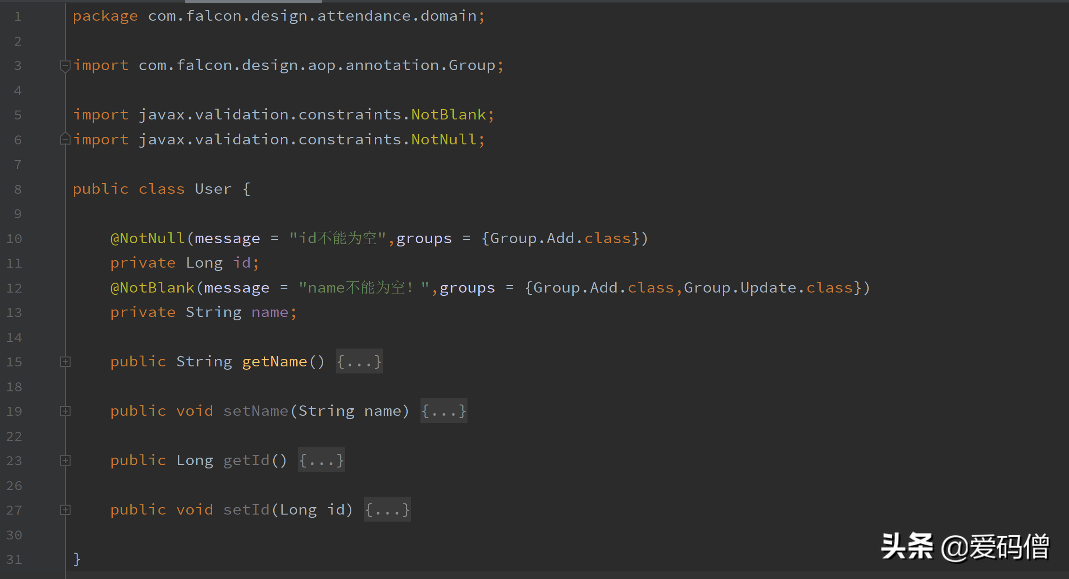This screenshot has width=1069, height=579.
Task: Select the @NotBlank annotation on line 12
Action: [152, 287]
